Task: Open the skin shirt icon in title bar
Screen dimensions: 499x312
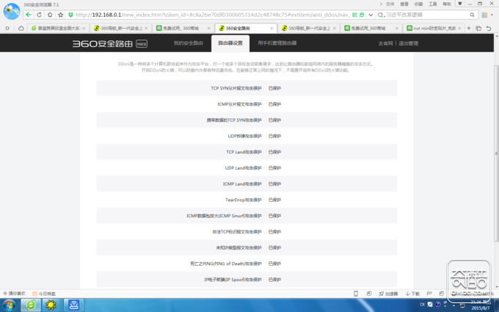Action: click(x=459, y=4)
